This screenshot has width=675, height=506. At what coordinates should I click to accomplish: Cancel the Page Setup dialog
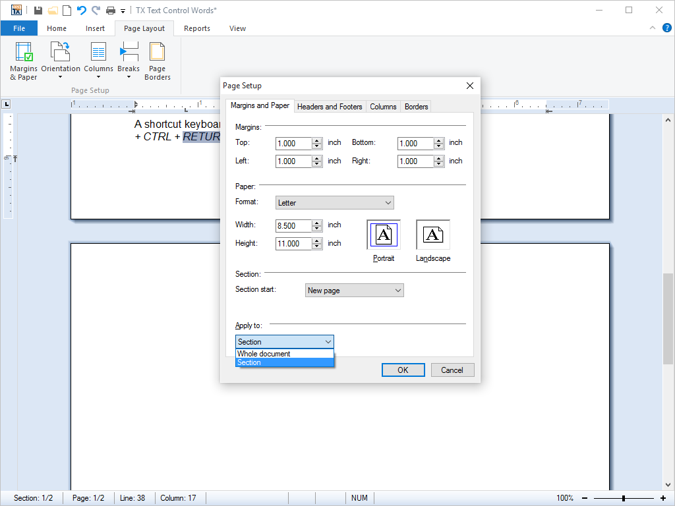click(452, 370)
